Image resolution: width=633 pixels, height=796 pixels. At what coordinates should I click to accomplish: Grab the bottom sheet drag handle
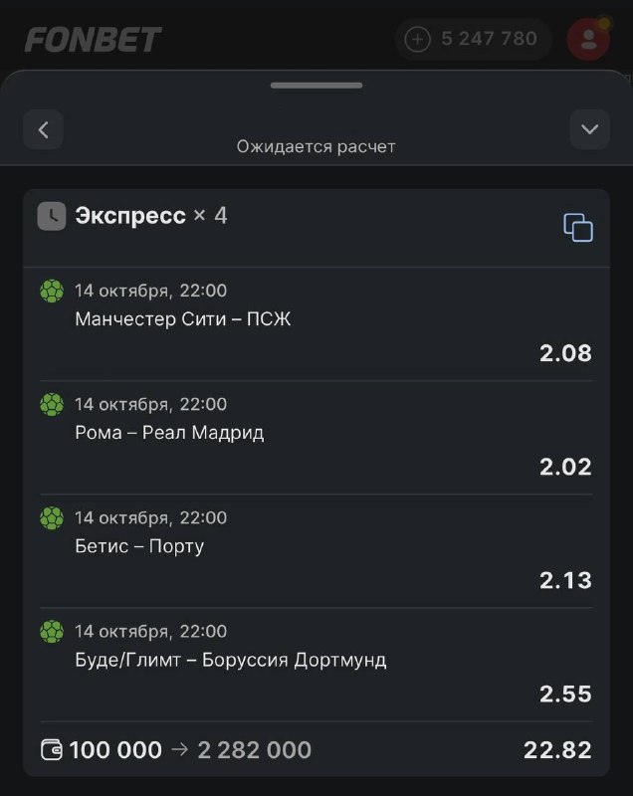pos(316,86)
